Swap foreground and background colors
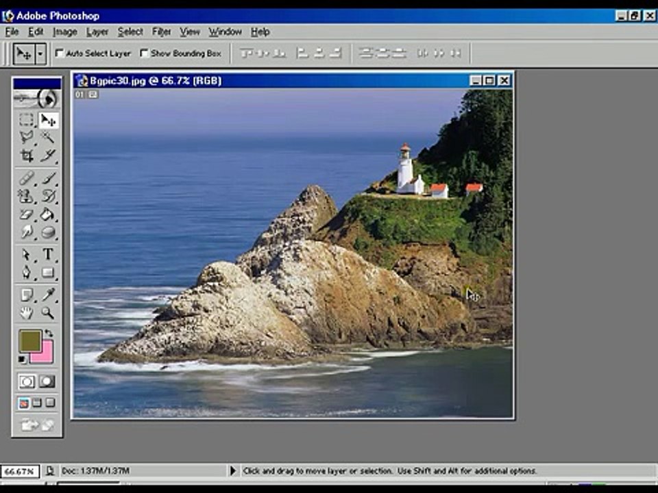This screenshot has width=658, height=493. click(x=49, y=333)
